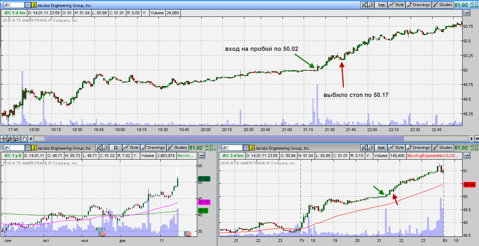Open settings wrench in daily chart
This screenshot has width=479, height=246.
pyautogui.click(x=105, y=148)
